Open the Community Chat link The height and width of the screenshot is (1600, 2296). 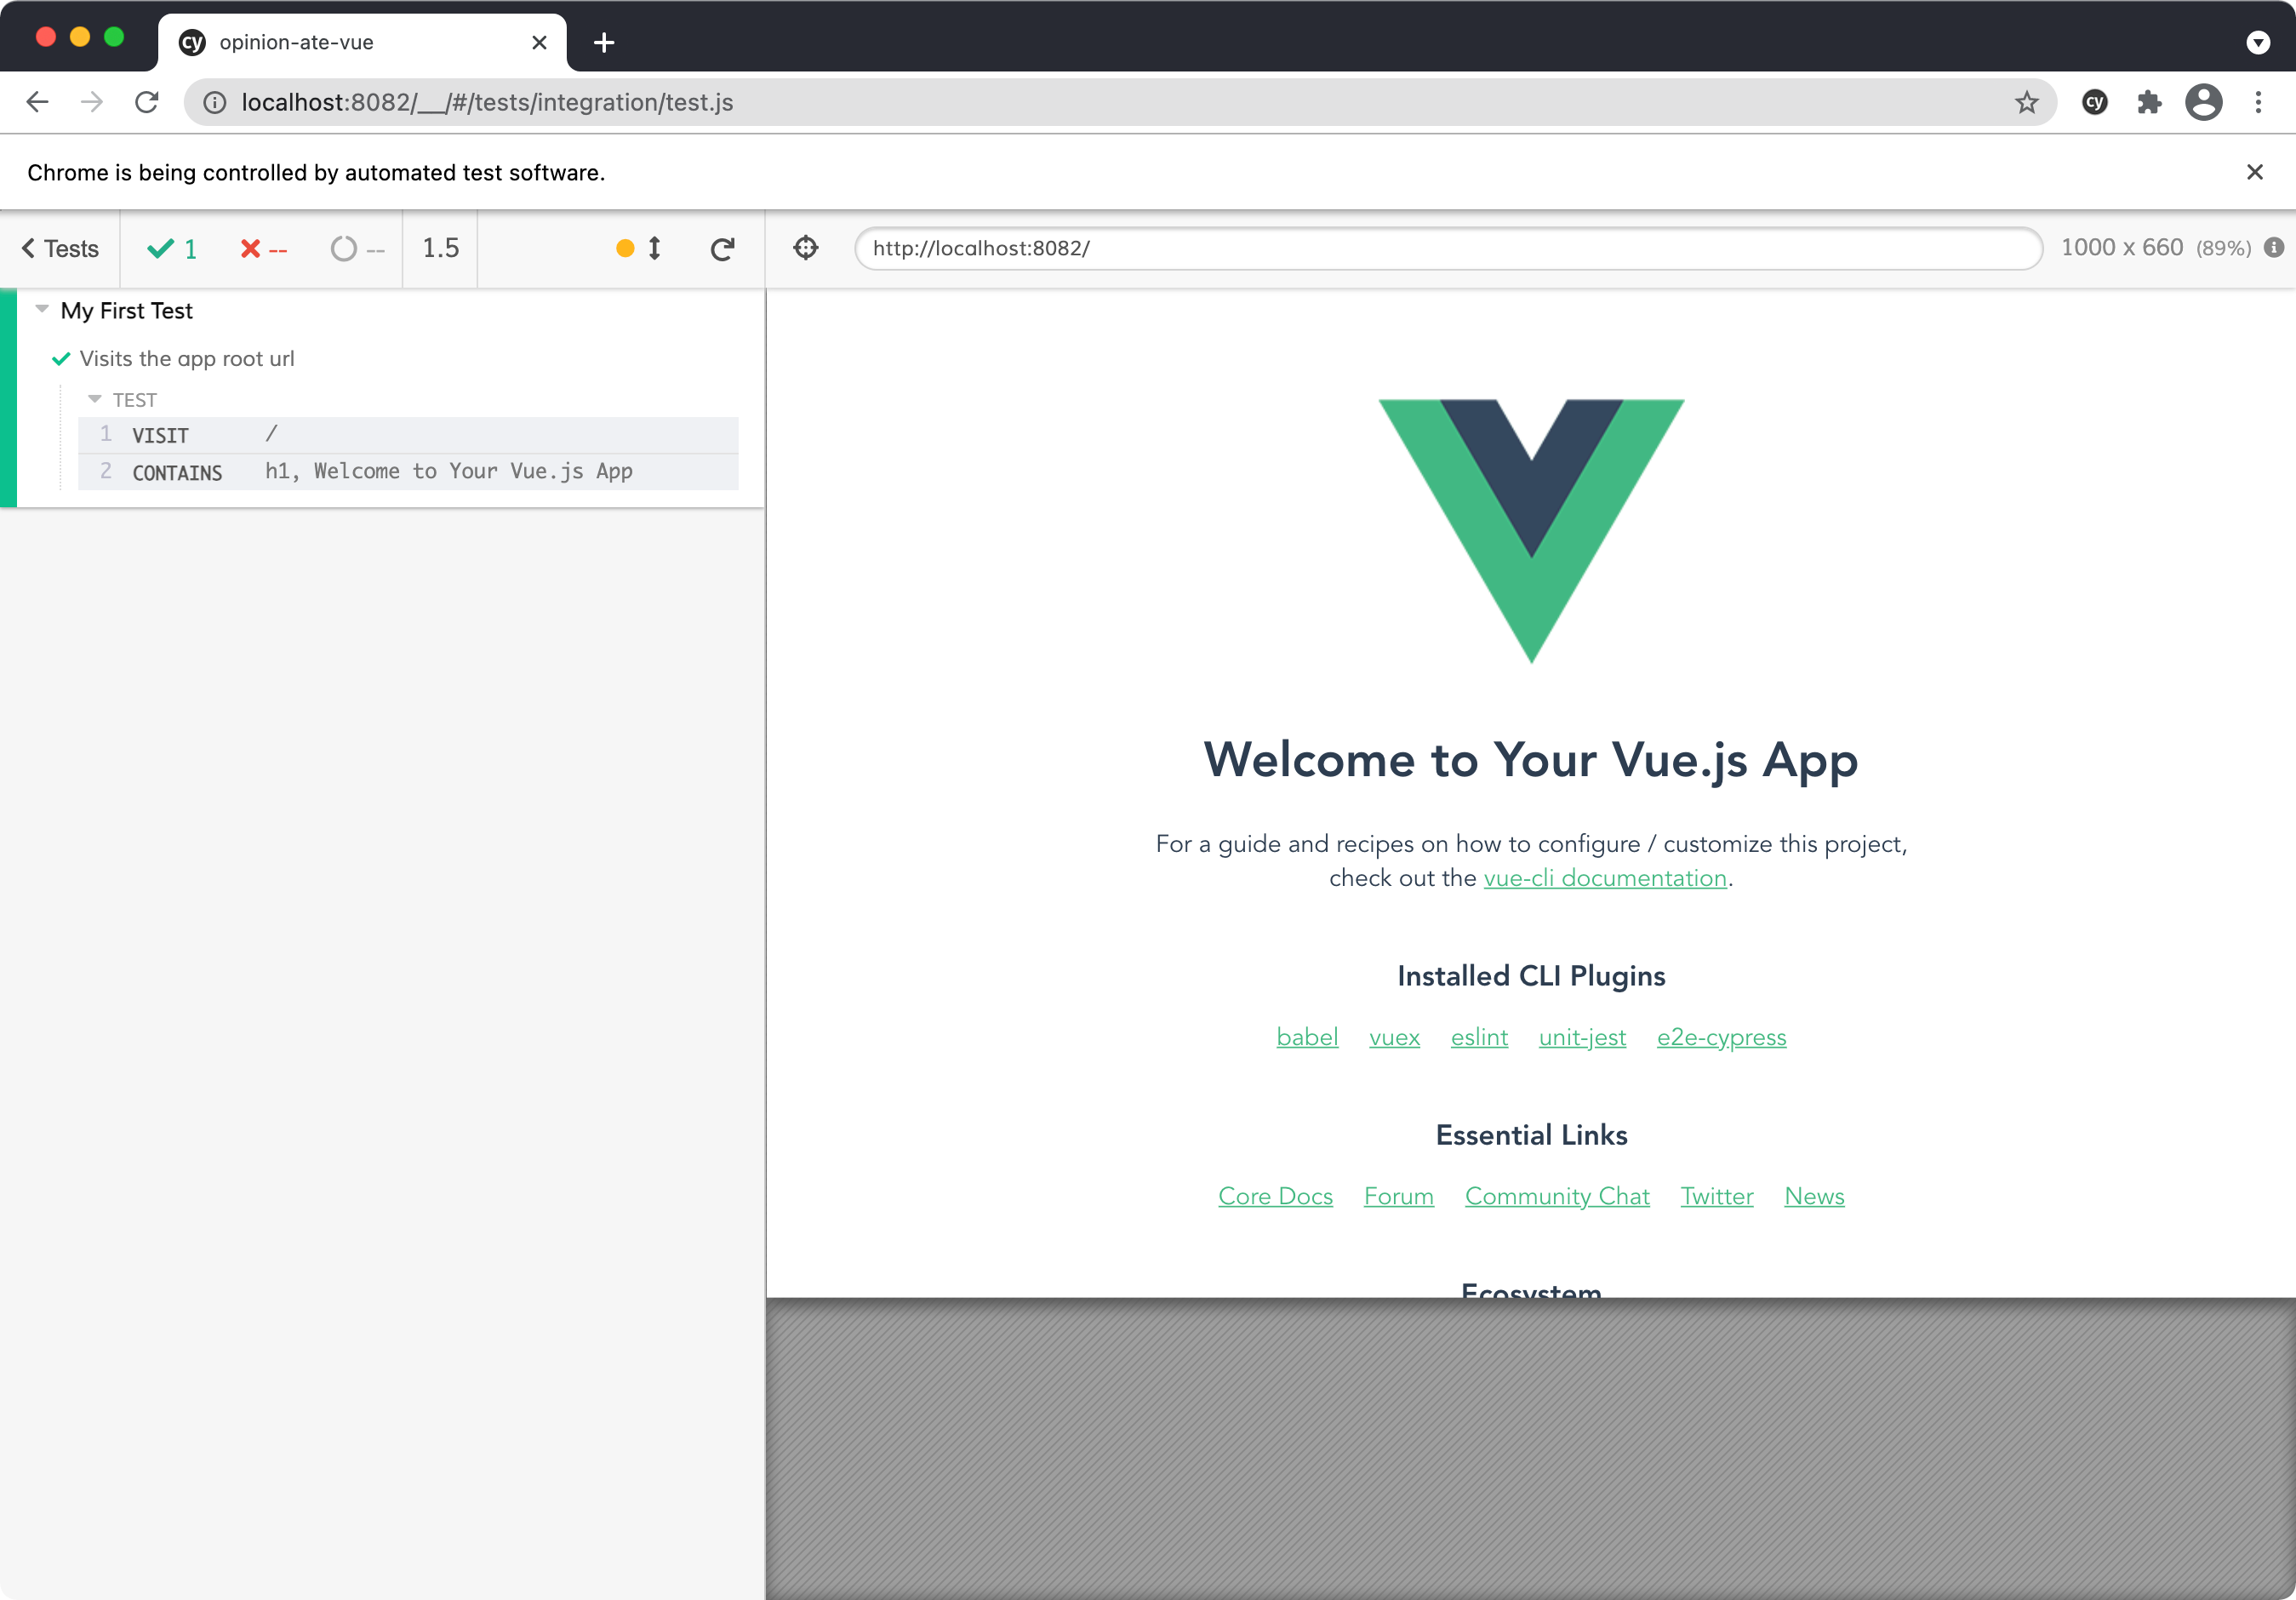tap(1557, 1196)
